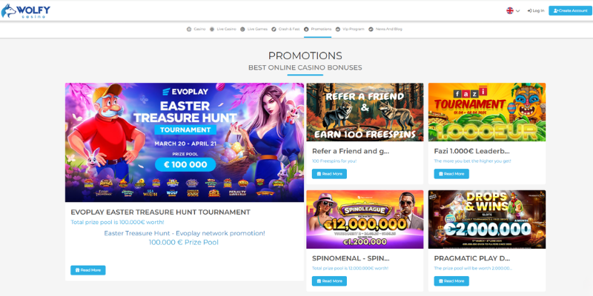Image resolution: width=593 pixels, height=296 pixels.
Task: Click the Log In link
Action: [x=536, y=10]
